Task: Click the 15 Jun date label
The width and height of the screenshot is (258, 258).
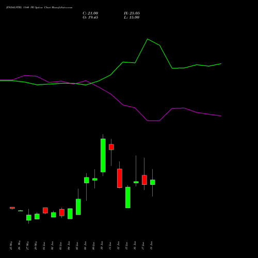Action: (127, 246)
